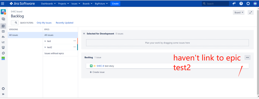The height and width of the screenshot is (99, 259).
Task: Expand the sidebar with double chevron
Action: (x=3, y=94)
